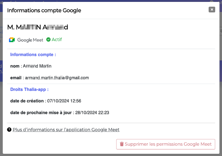Viewport: 222px width, 156px height.
Task: Close the Informations compte Google dialog
Action: pos(212,9)
